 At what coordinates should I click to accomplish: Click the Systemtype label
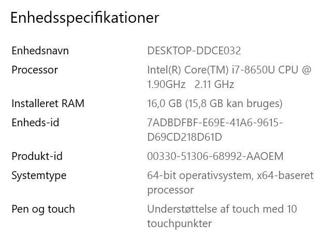click(x=39, y=175)
